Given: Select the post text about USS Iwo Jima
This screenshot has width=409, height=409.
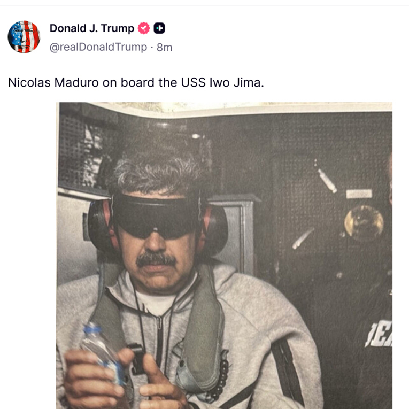Looking at the screenshot, I should point(136,83).
